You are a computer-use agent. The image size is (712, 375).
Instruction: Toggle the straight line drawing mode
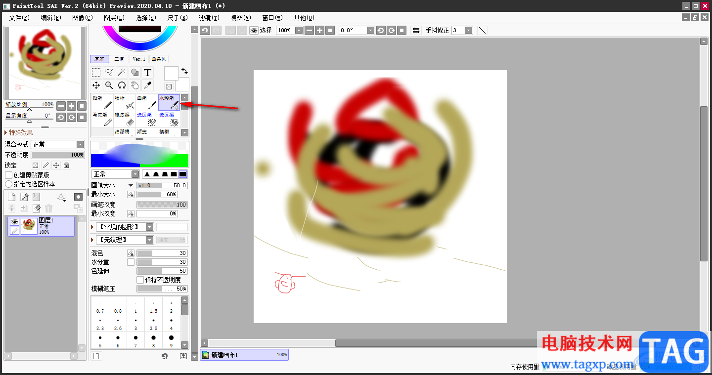tap(482, 30)
